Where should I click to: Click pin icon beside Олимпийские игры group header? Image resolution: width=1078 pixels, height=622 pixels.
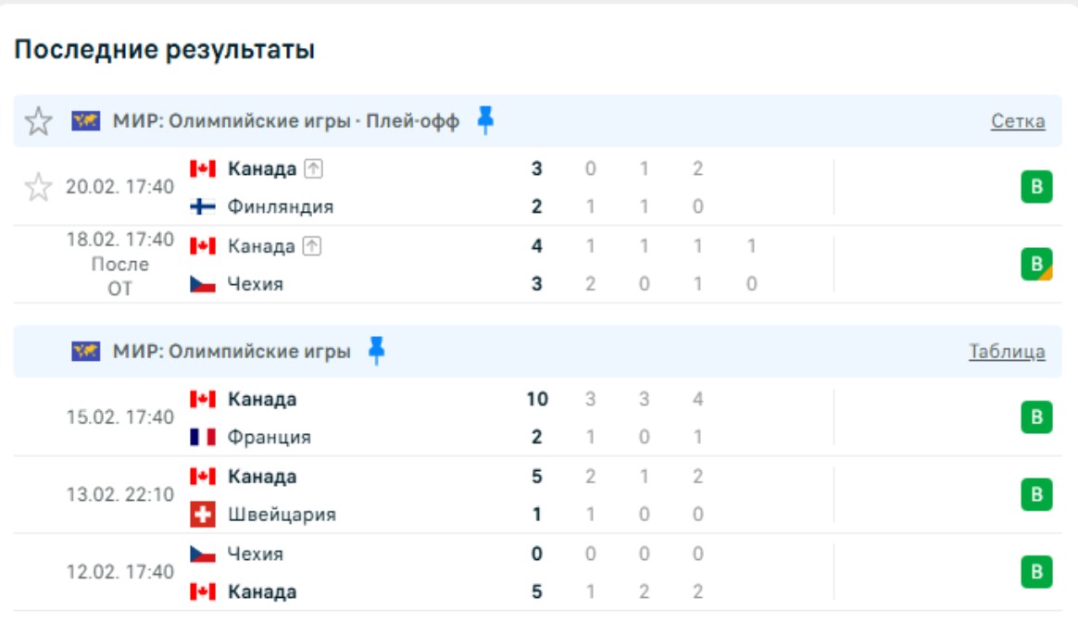tap(376, 351)
